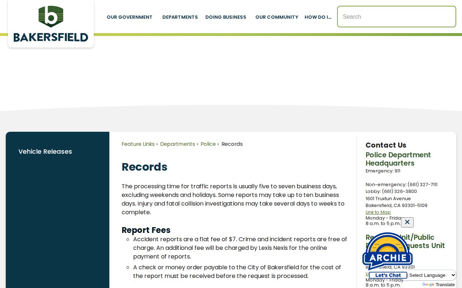Click the Contact Us heading
This screenshot has height=288, width=462.
pyautogui.click(x=386, y=145)
